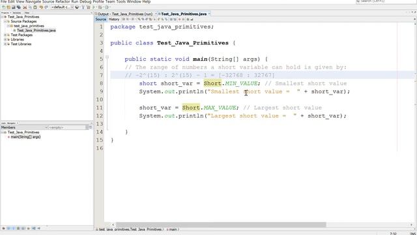The height and width of the screenshot is (235, 417).
Task: Switch to Test_Java_Primitives.java editor tab
Action: [184, 14]
